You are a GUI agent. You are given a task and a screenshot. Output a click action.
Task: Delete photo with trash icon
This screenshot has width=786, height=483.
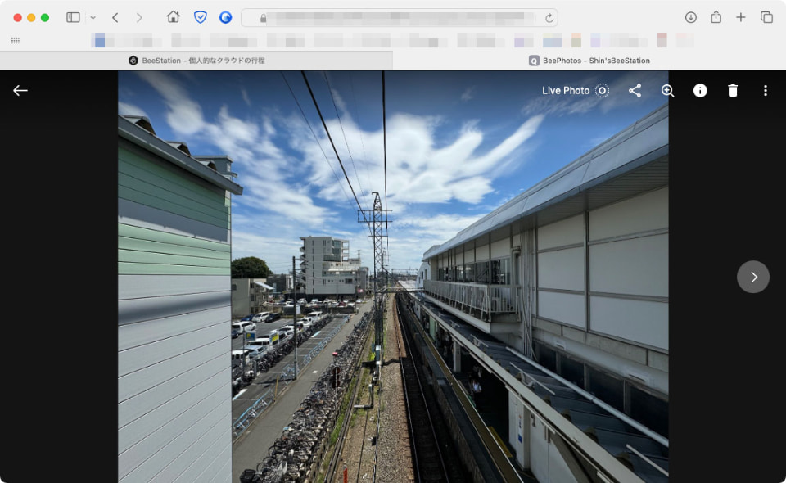tap(732, 90)
